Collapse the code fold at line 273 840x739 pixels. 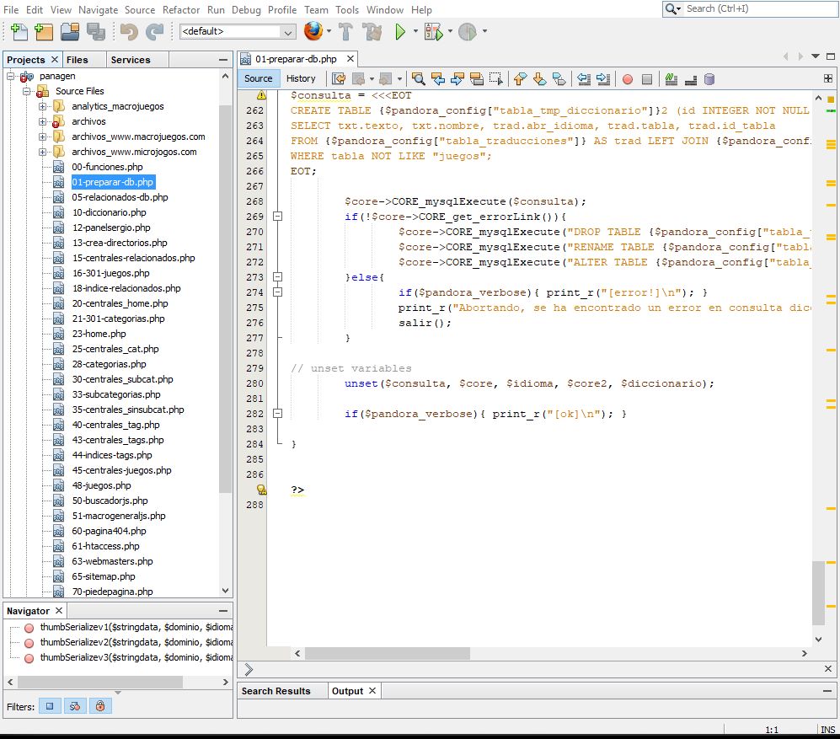pos(277,277)
